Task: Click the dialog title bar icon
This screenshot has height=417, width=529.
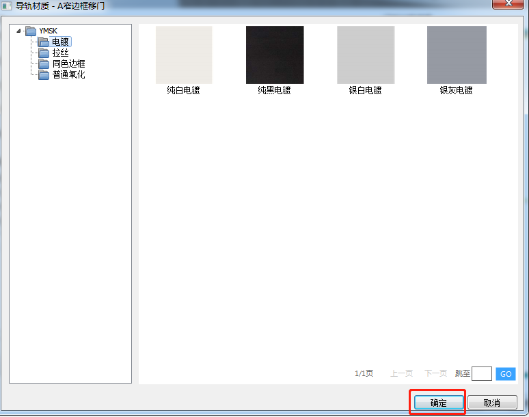Action: point(8,5)
